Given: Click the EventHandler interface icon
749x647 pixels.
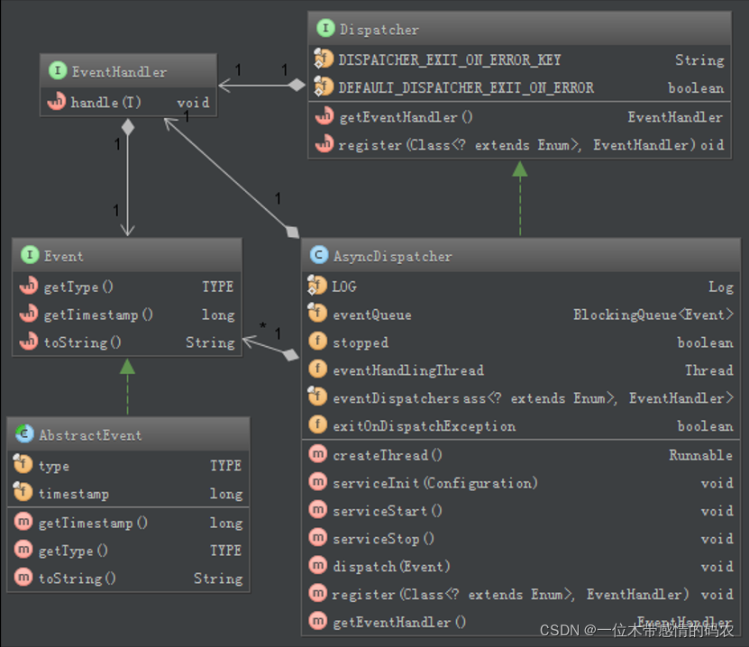Looking at the screenshot, I should (x=58, y=71).
